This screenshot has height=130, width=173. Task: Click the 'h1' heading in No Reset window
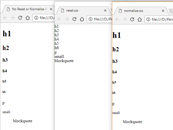pyautogui.click(x=7, y=34)
